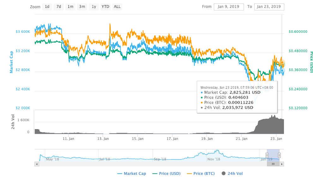Toggle 24h Vol series in legend
Viewport: 313px width, 185px height.
[232, 174]
